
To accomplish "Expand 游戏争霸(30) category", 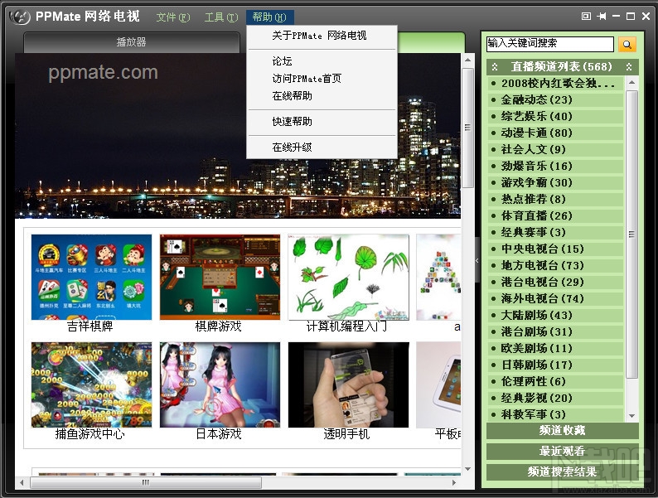I will [555, 182].
